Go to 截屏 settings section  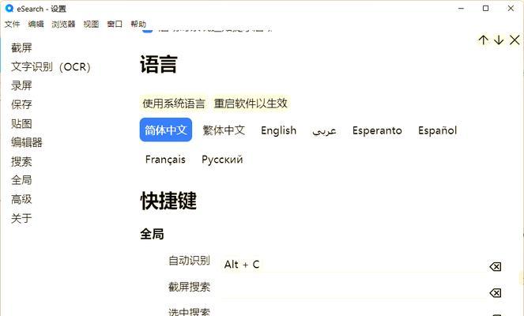pyautogui.click(x=21, y=47)
